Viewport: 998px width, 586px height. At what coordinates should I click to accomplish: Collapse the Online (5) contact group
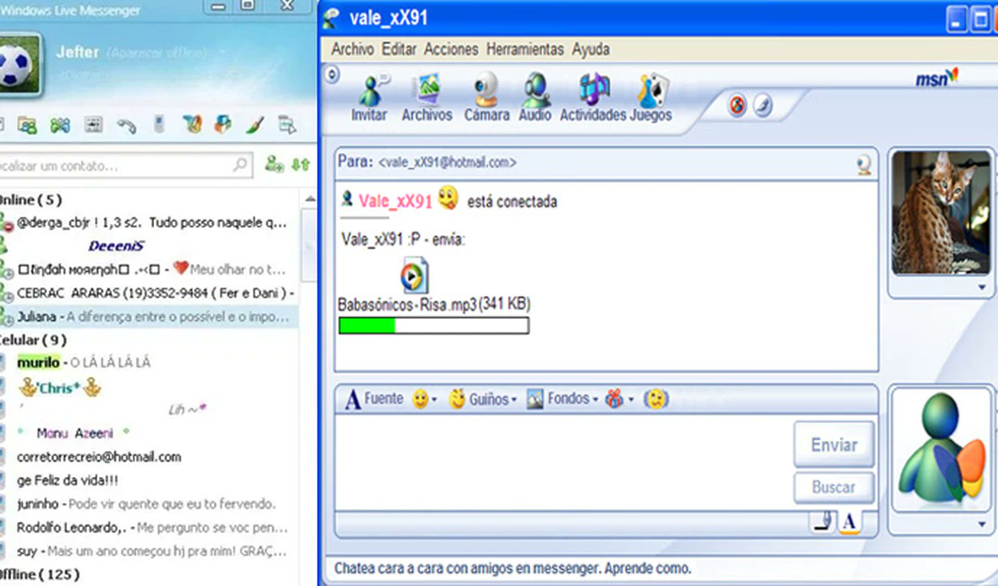[30, 199]
